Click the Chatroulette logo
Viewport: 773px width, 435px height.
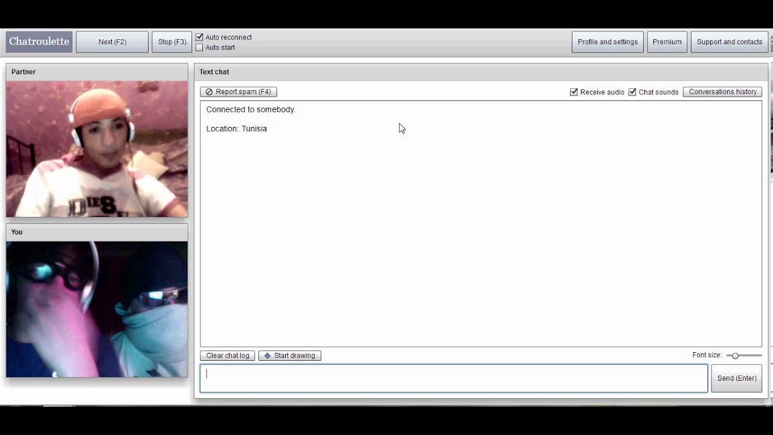point(39,42)
